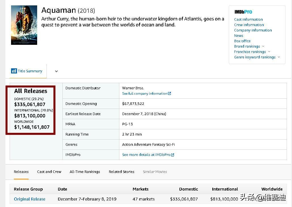This screenshot has width=292, height=207.
Task: Open the News link in IMDbPro panel
Action: (238, 36)
